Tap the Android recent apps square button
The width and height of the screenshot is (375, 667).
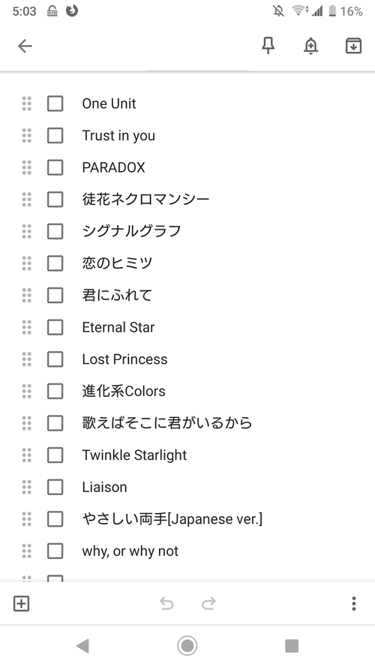292,646
